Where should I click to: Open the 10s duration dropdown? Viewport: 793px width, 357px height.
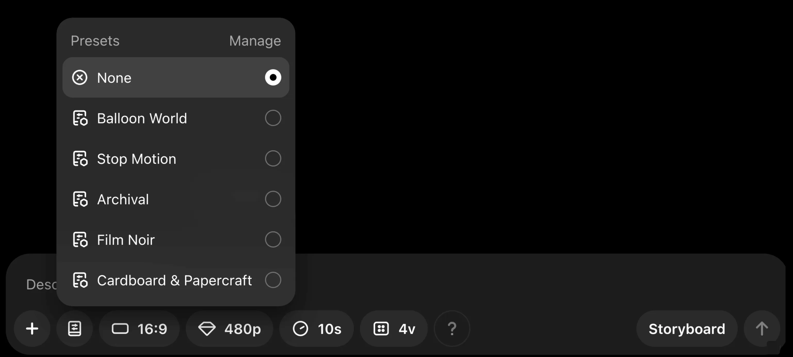pyautogui.click(x=317, y=329)
